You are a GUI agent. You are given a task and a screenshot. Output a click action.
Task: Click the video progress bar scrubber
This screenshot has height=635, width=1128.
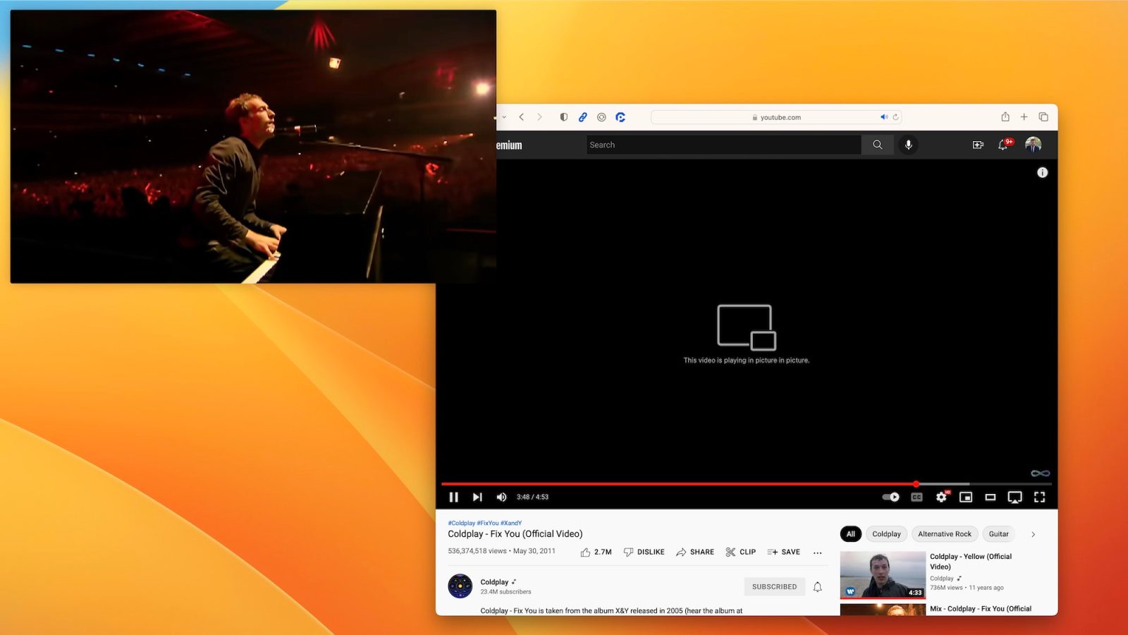click(x=916, y=484)
